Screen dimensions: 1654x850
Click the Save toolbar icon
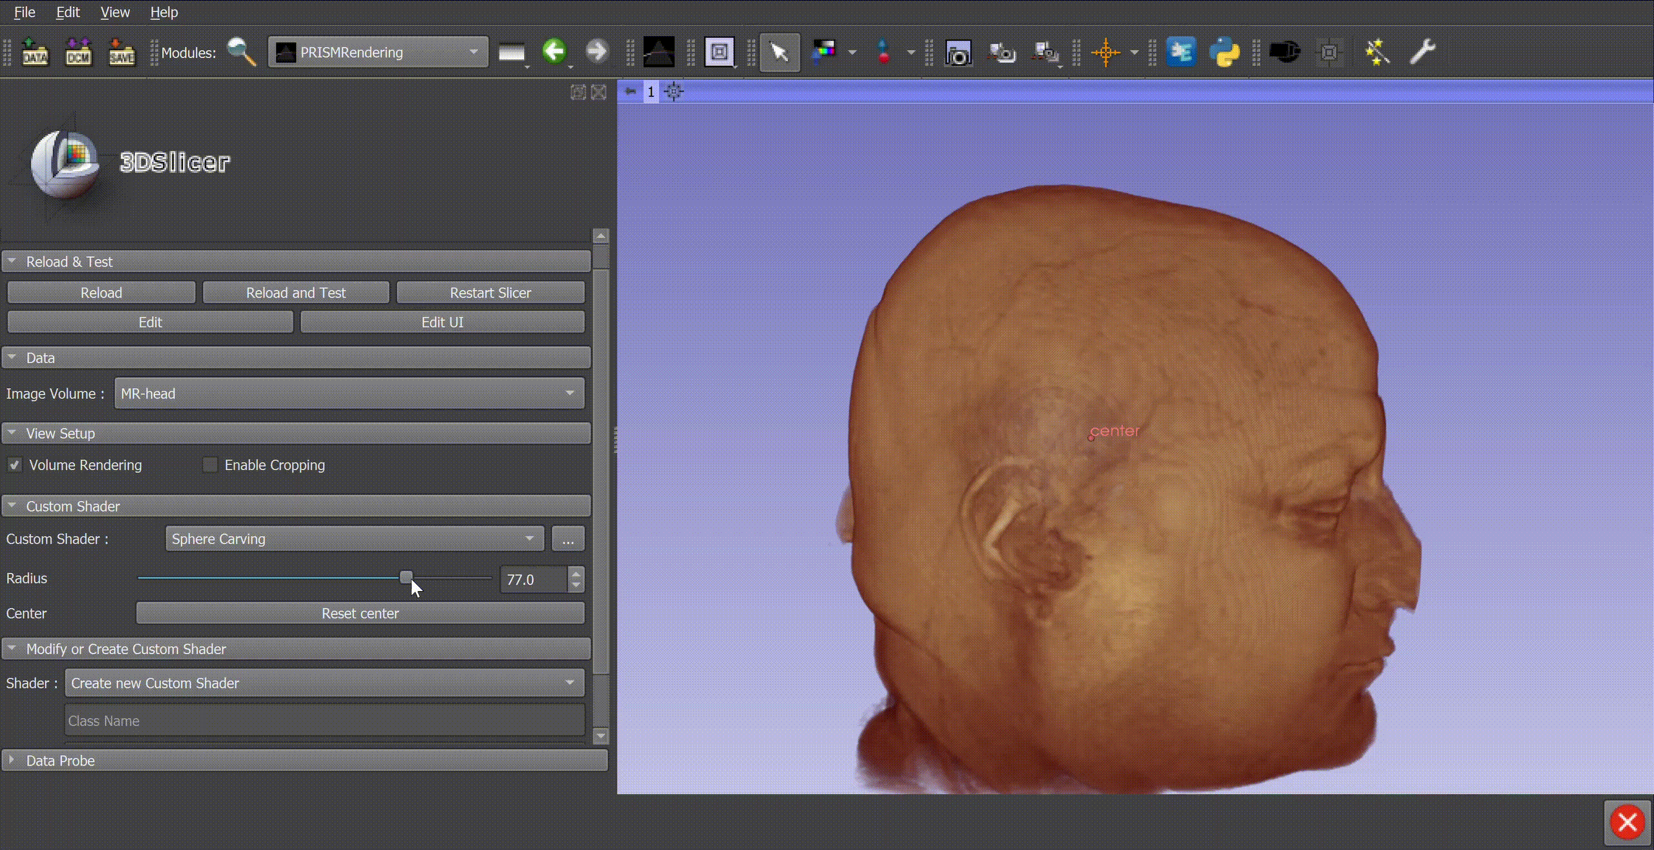point(121,52)
